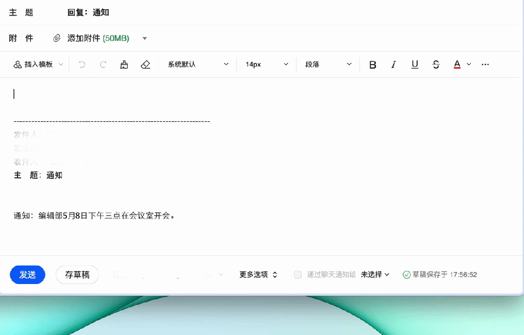Underline the selected text

[415, 65]
